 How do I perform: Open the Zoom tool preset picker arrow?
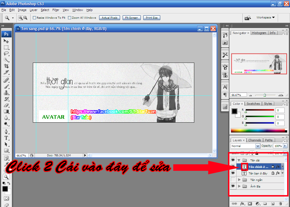pos(13,18)
